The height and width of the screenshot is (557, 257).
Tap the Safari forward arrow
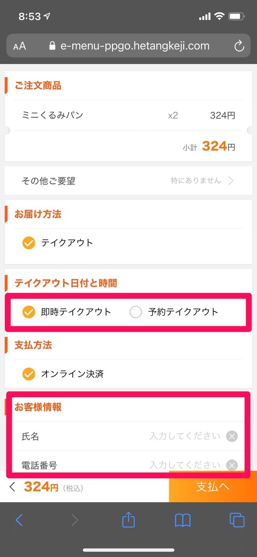coord(74,520)
